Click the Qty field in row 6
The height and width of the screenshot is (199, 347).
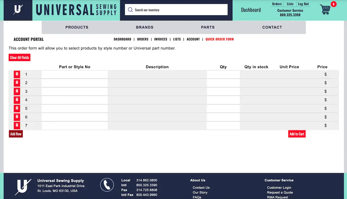click(x=223, y=117)
